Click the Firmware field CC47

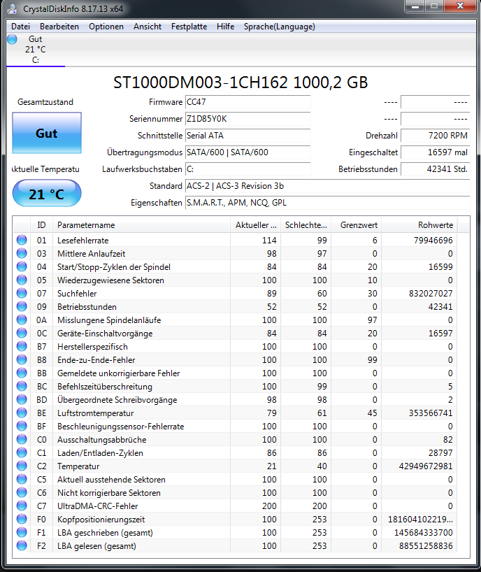248,102
